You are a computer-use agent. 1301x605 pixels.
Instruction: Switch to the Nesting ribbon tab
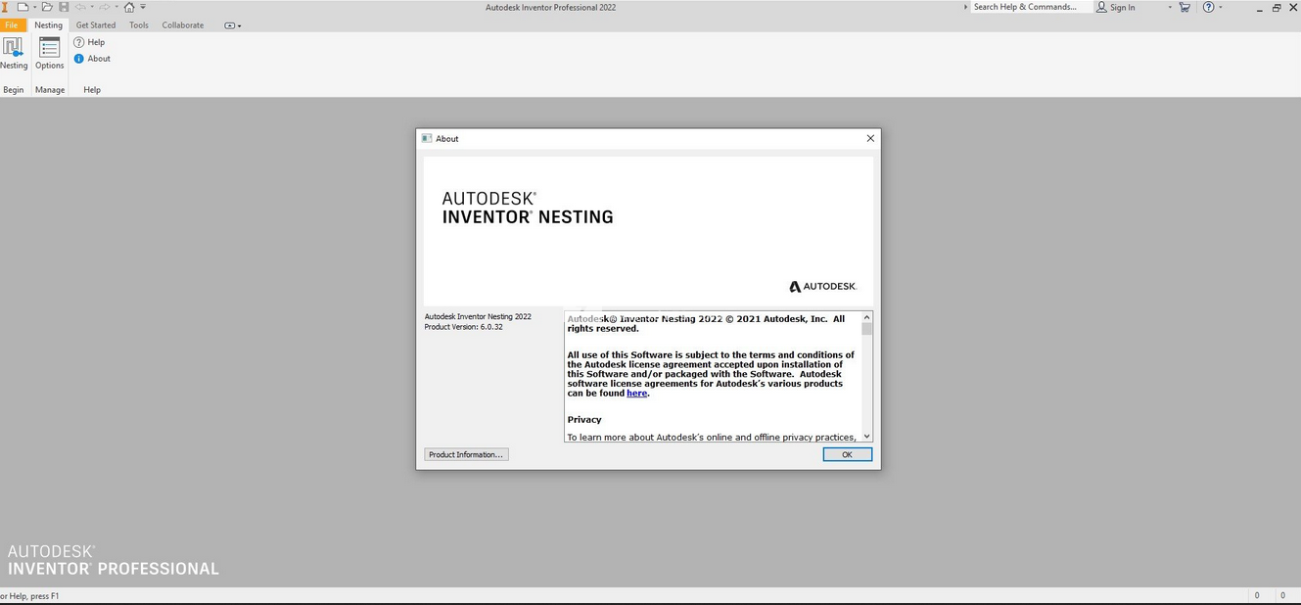[48, 25]
